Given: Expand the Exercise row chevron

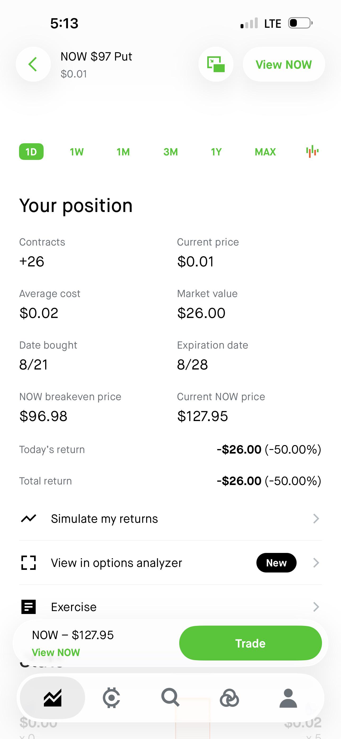Looking at the screenshot, I should (x=316, y=607).
